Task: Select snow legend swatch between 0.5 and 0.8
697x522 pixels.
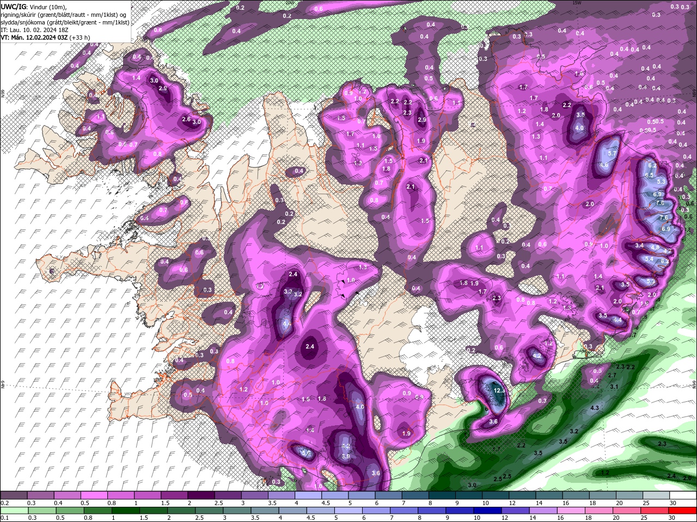Action: [94, 496]
